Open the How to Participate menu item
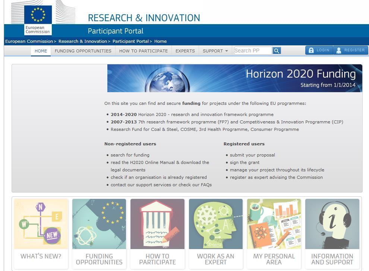369x271 pixels. (143, 51)
